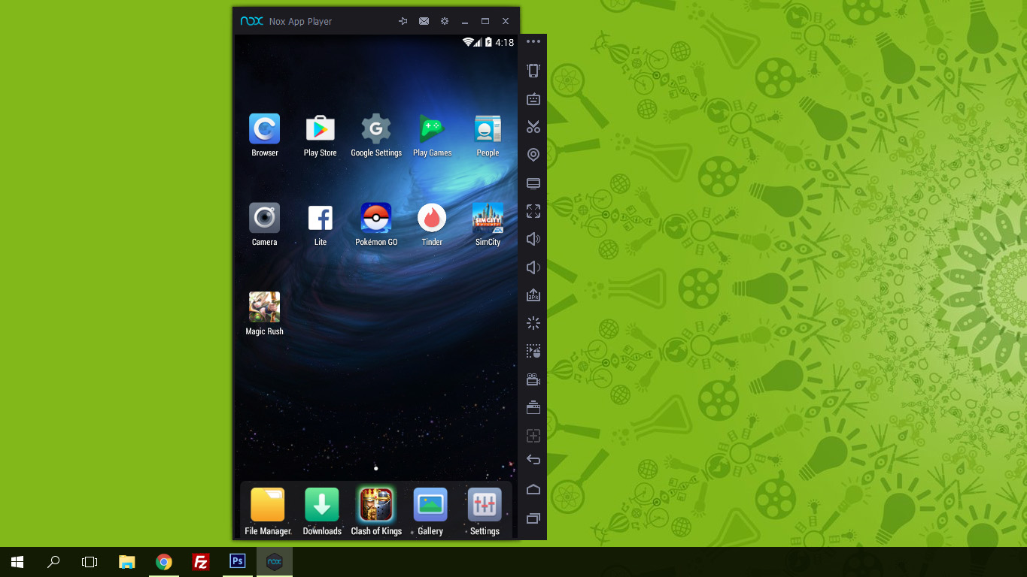
Task: Open the Tinder app
Action: (432, 218)
